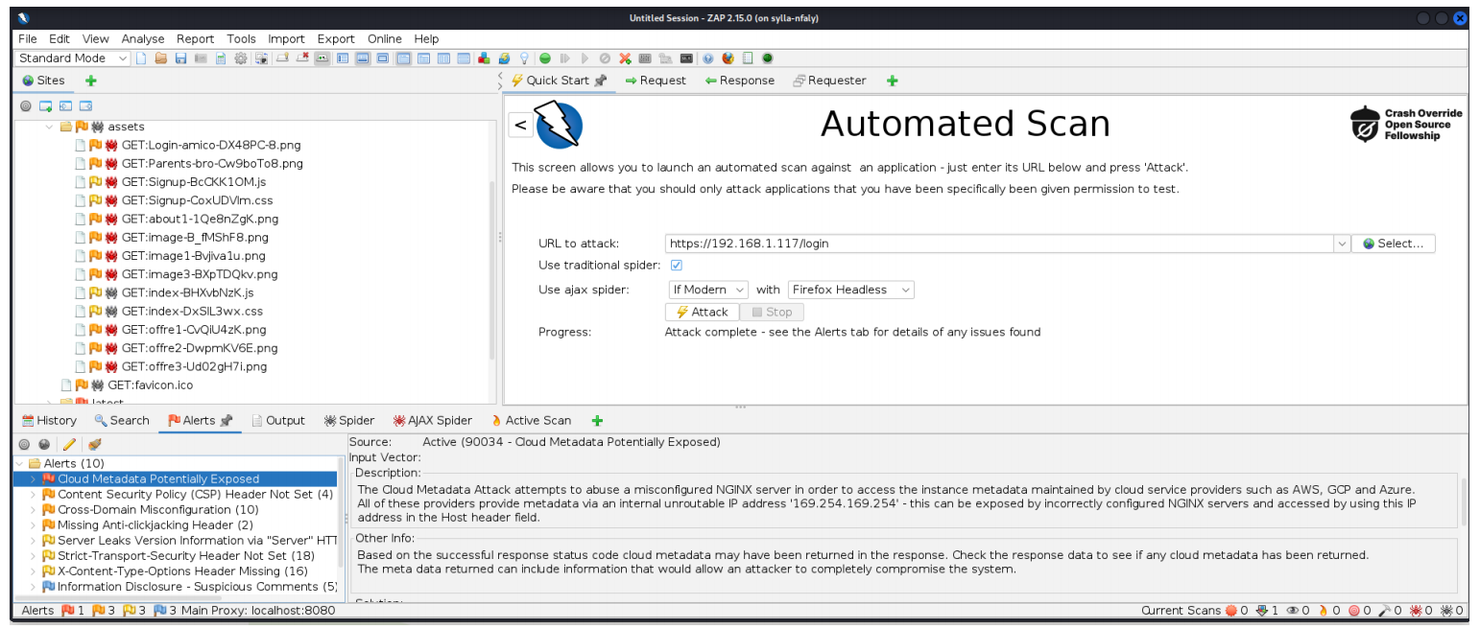Click the URL to attack input field

tap(1000, 244)
